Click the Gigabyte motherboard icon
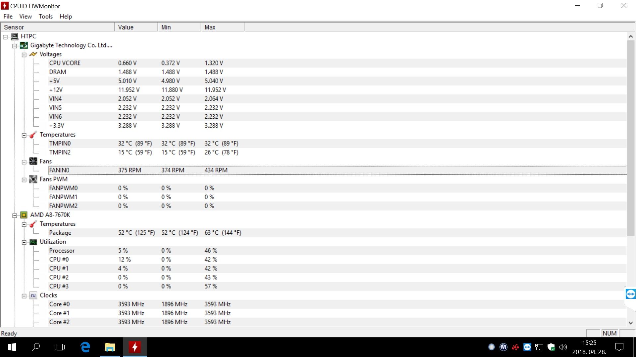 click(24, 45)
